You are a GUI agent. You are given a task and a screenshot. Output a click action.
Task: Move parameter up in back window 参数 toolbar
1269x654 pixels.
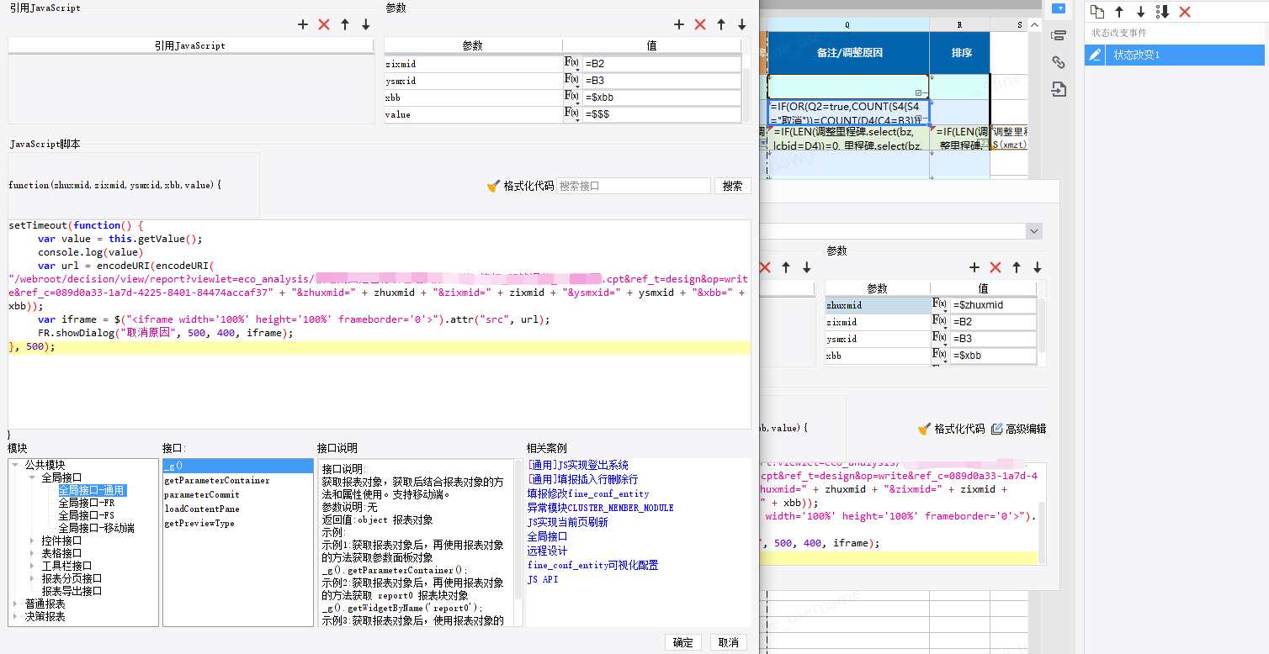pos(1017,267)
